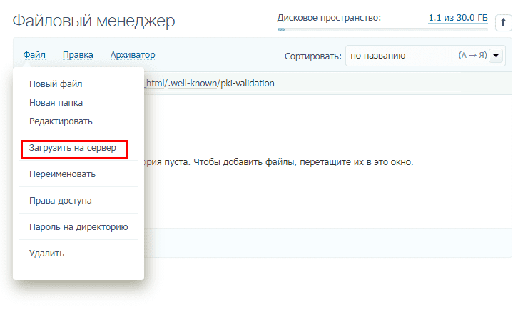The height and width of the screenshot is (315, 523).
Task: Select Пароль на директорию entry
Action: (x=78, y=227)
